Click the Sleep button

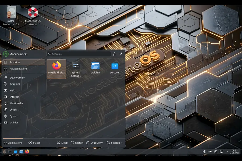pos(62,143)
